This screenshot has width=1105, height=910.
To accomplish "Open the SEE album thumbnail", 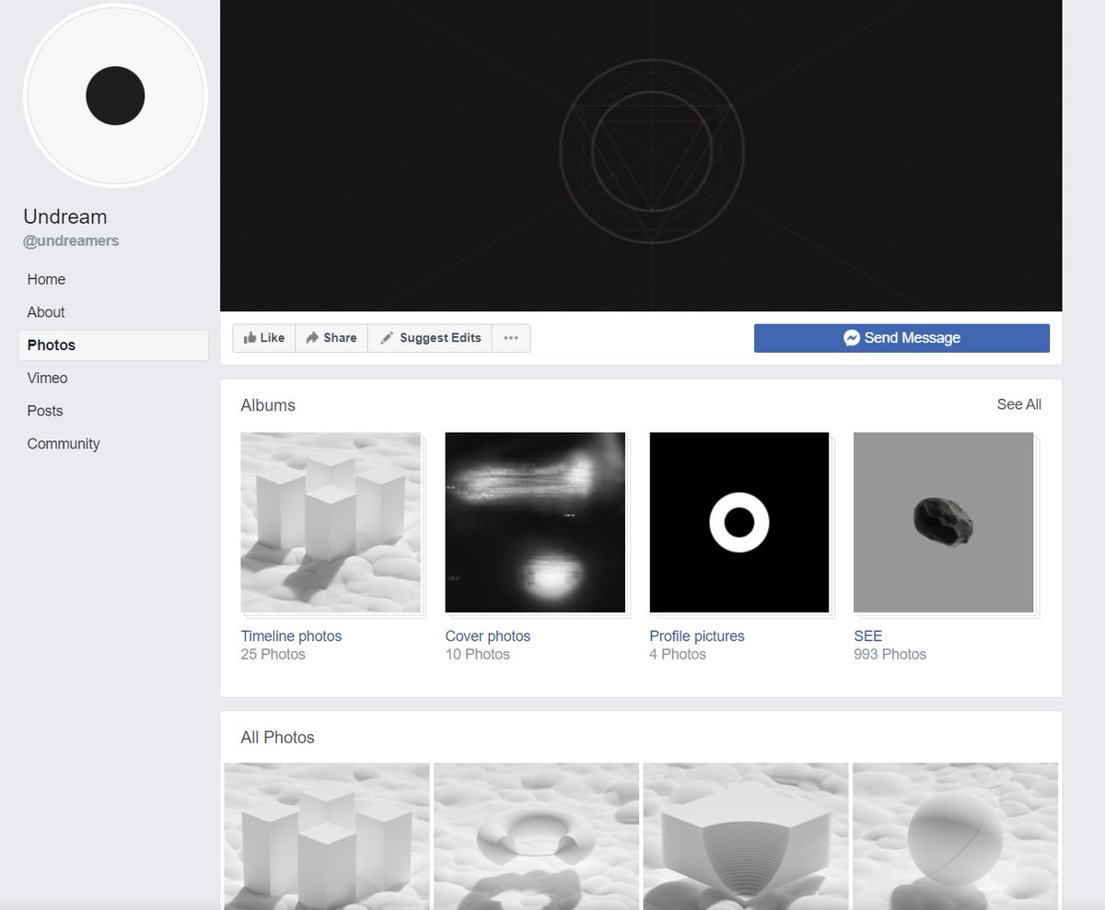I will click(944, 522).
